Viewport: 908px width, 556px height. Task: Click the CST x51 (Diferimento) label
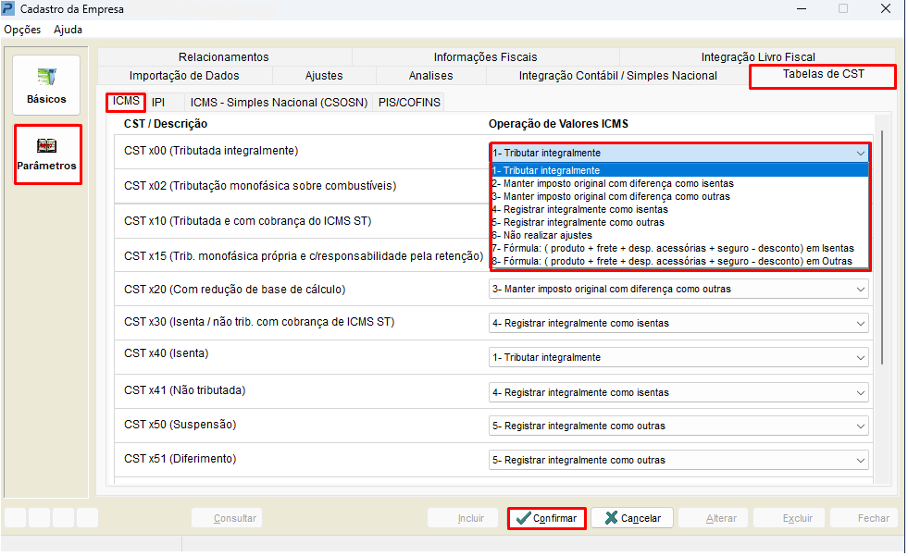coord(180,459)
